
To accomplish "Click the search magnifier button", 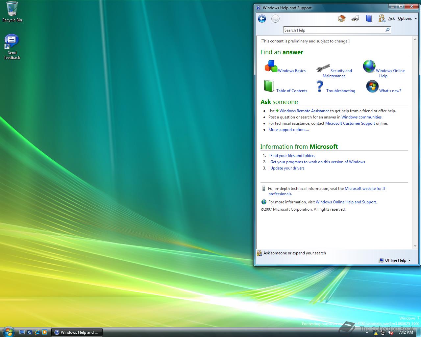I will (387, 30).
